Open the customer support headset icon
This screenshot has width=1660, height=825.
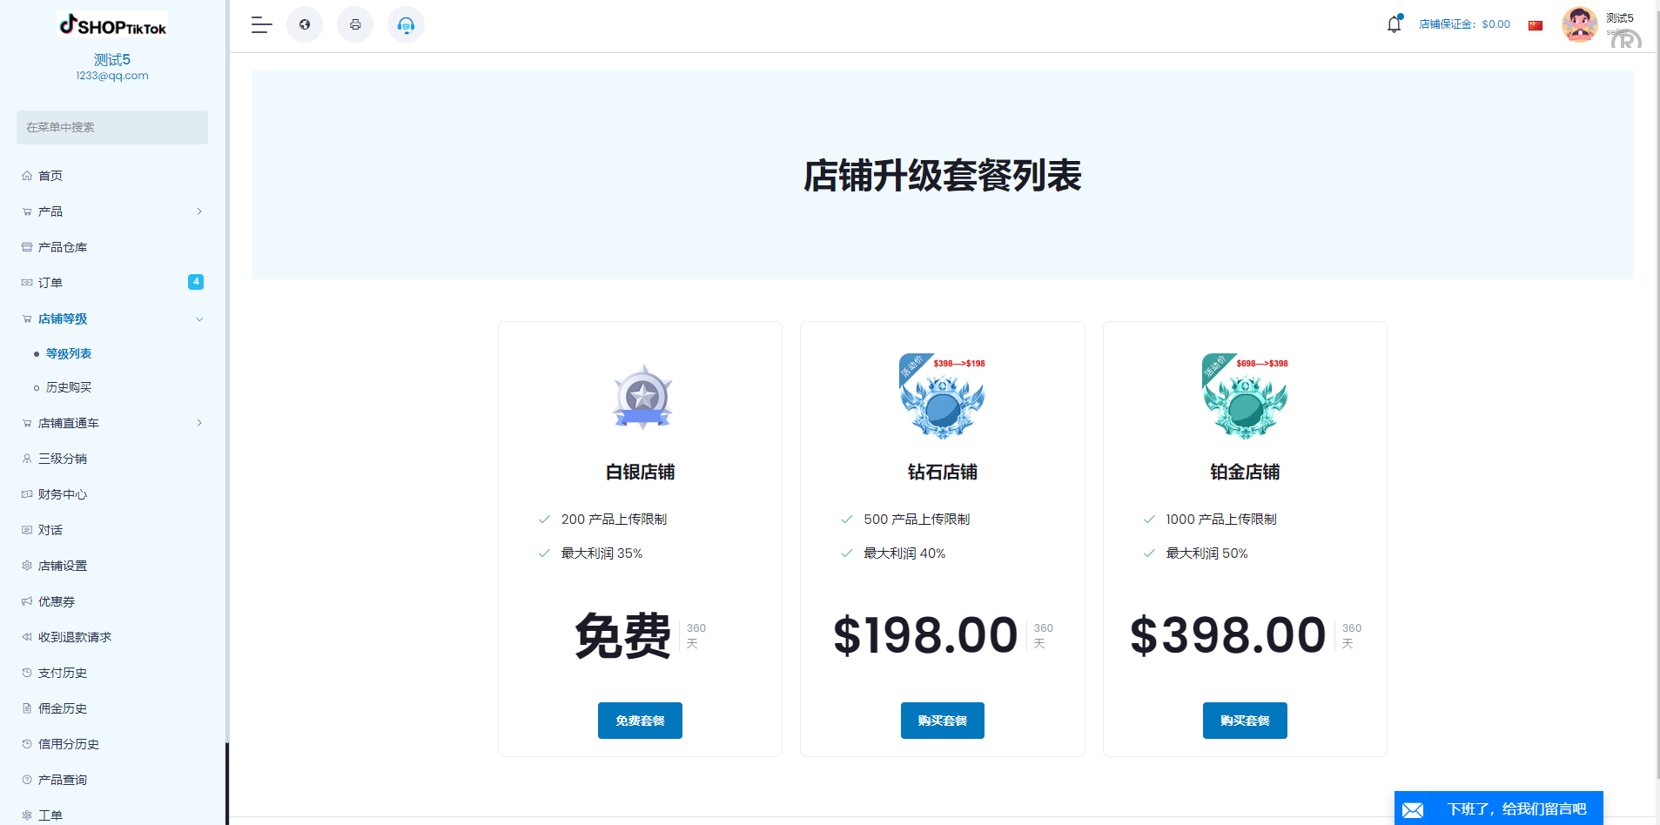406,24
